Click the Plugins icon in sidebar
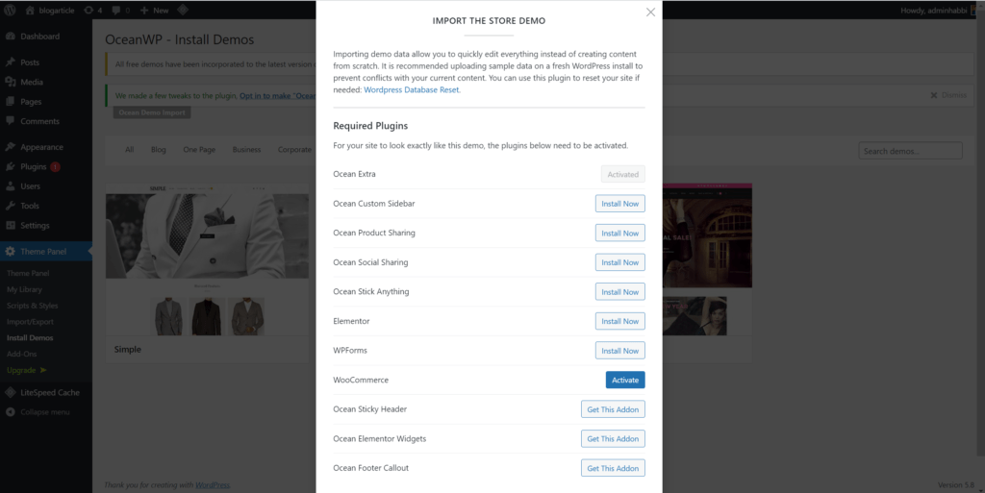The height and width of the screenshot is (493, 985). pos(10,166)
